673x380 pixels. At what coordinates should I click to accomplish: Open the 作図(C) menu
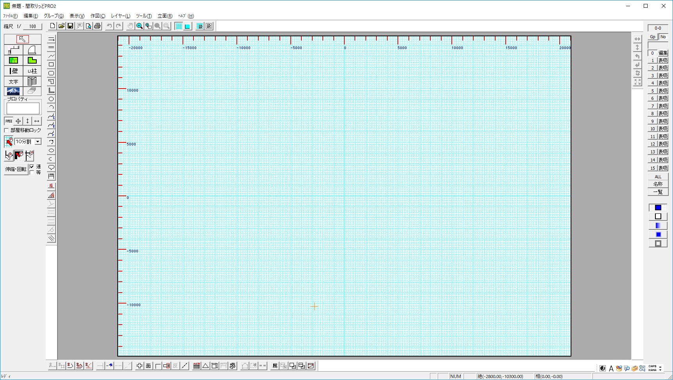click(98, 16)
